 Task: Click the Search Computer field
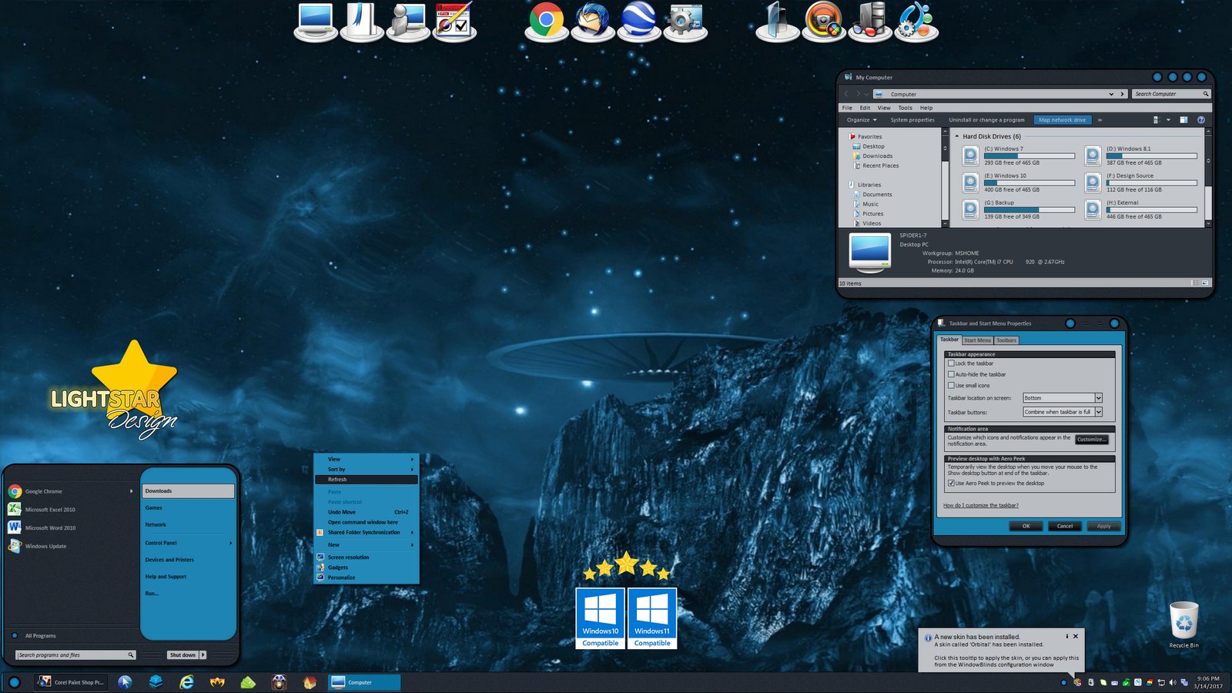tap(1171, 94)
